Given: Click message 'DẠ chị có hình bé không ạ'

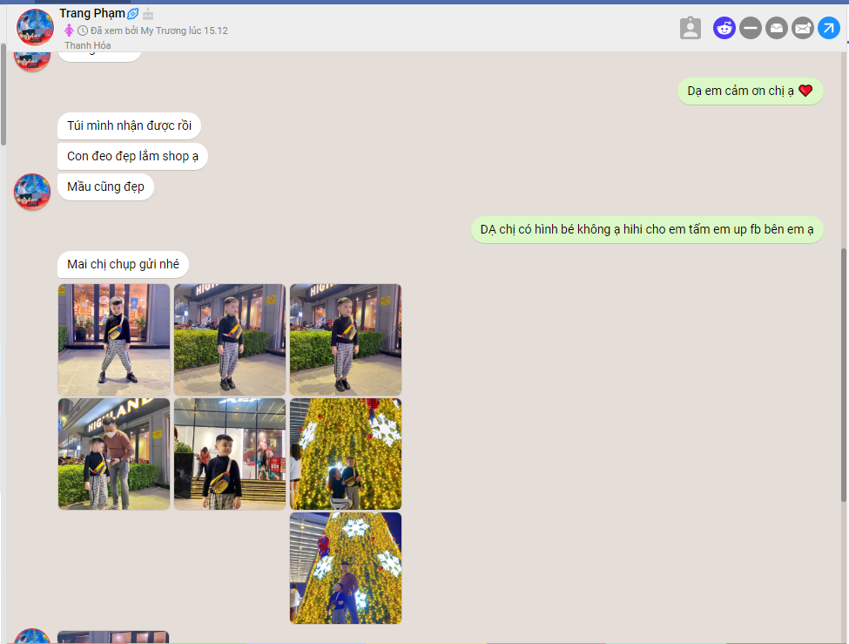Looking at the screenshot, I should pyautogui.click(x=647, y=230).
